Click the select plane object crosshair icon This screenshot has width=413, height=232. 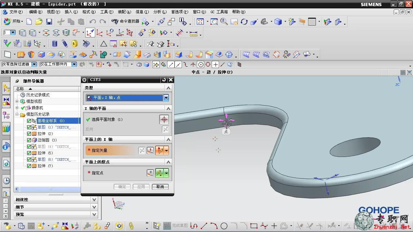164,120
